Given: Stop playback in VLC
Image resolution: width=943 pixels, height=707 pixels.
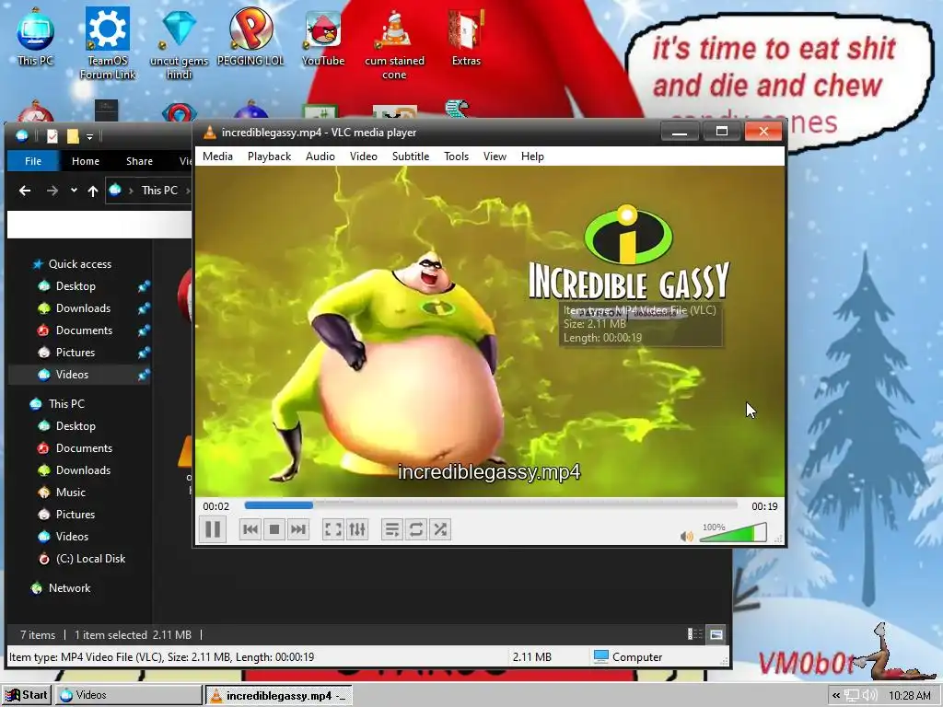Looking at the screenshot, I should pyautogui.click(x=274, y=529).
